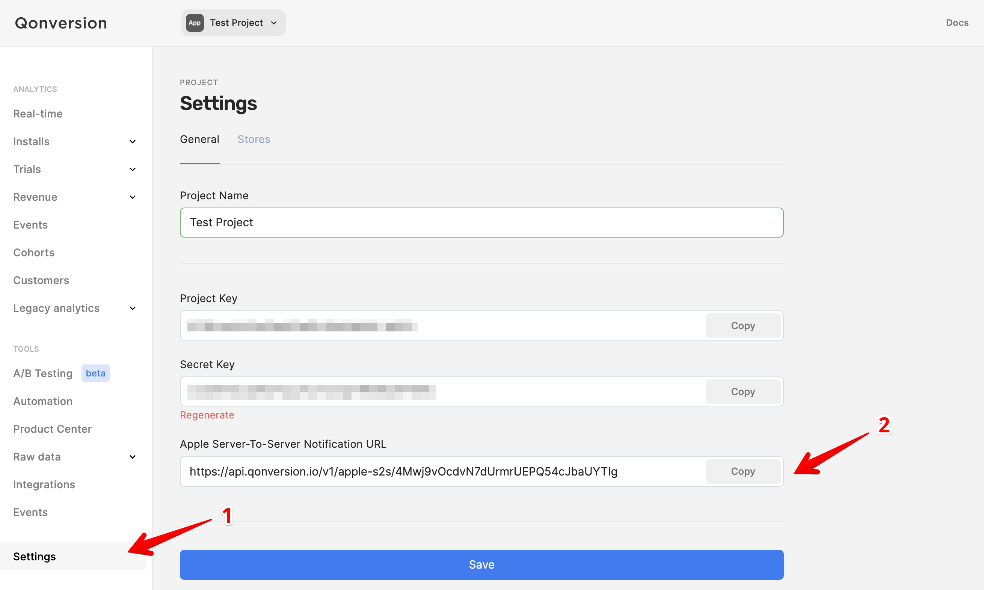Open the Real-time analytics page
This screenshot has height=590, width=984.
38,114
